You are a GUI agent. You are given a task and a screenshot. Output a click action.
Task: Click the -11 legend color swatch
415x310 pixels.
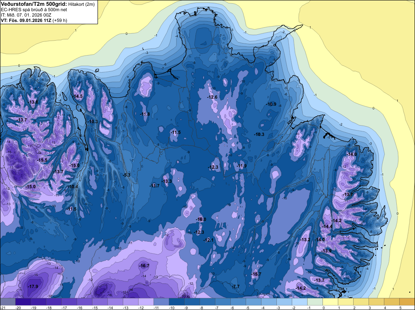click(161, 302)
